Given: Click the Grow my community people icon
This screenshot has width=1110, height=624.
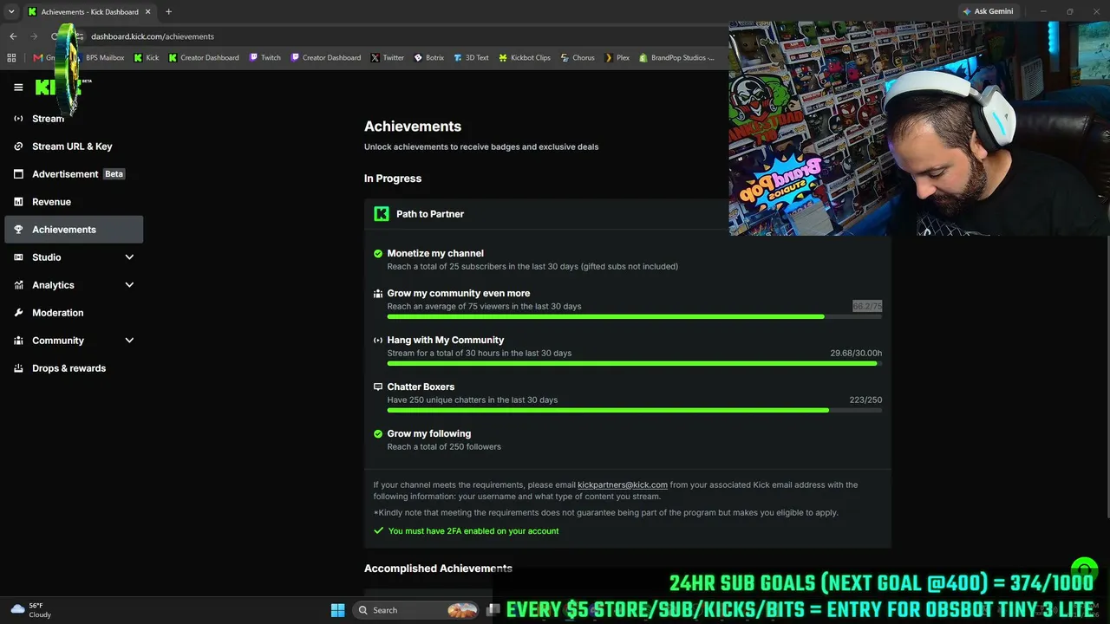Looking at the screenshot, I should [378, 294].
